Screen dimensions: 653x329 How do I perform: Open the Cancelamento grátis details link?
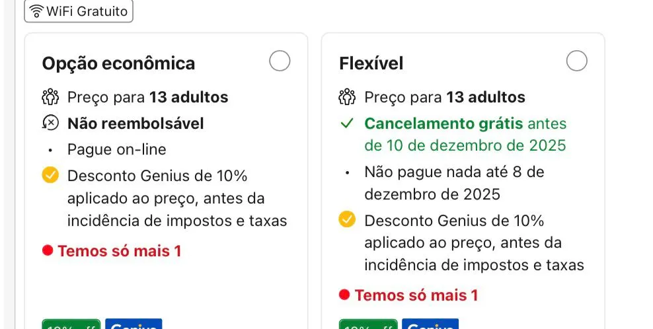click(x=443, y=124)
